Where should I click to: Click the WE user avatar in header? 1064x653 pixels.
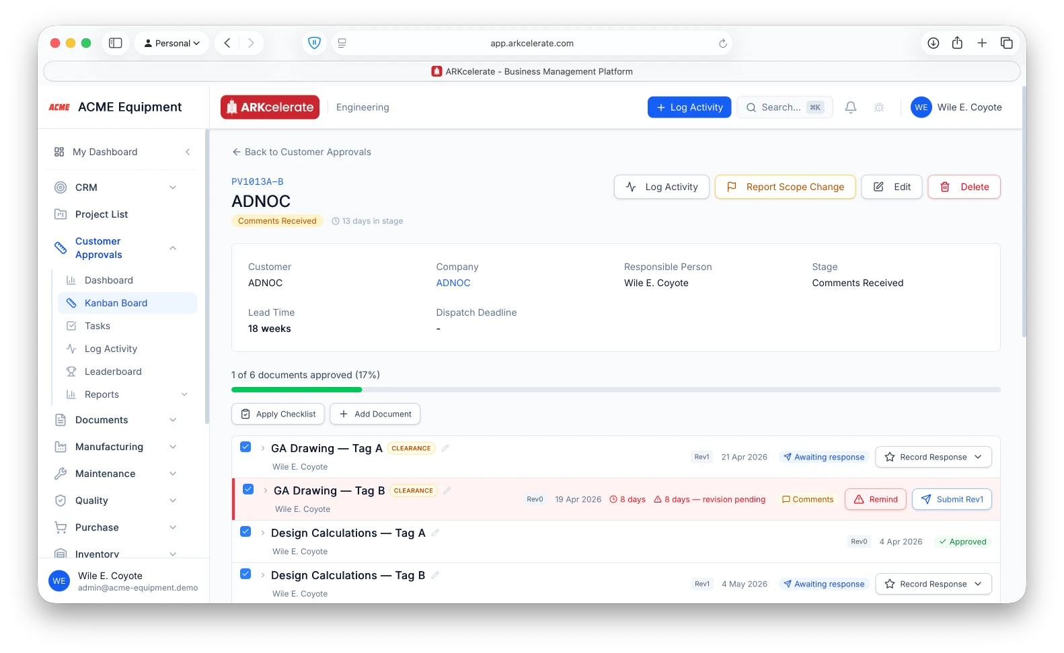pos(921,107)
